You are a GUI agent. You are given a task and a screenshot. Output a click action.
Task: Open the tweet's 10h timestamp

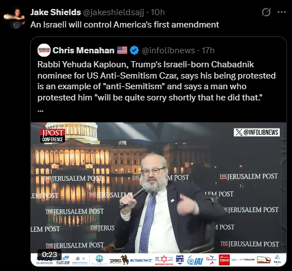tap(157, 12)
